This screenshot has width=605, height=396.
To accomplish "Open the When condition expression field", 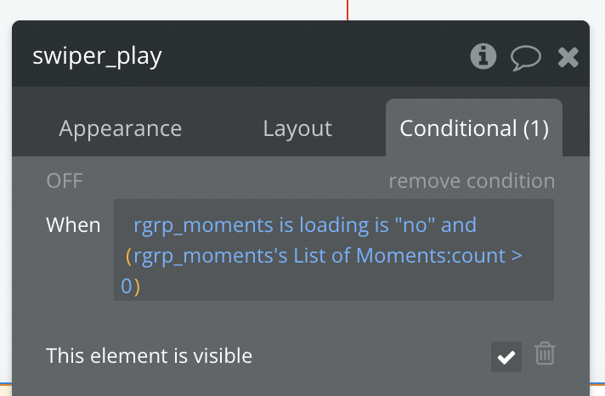I will (334, 250).
